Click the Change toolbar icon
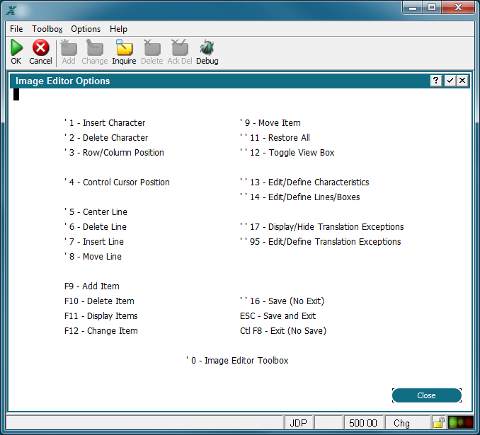The height and width of the screenshot is (435, 480). click(95, 47)
